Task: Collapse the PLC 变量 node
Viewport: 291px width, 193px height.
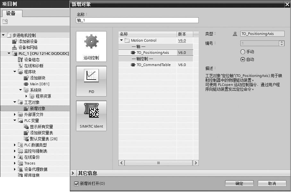Action: pos(15,120)
